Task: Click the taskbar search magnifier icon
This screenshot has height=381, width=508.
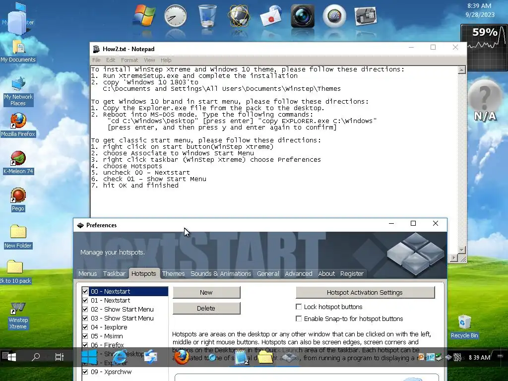Action: pos(36,357)
